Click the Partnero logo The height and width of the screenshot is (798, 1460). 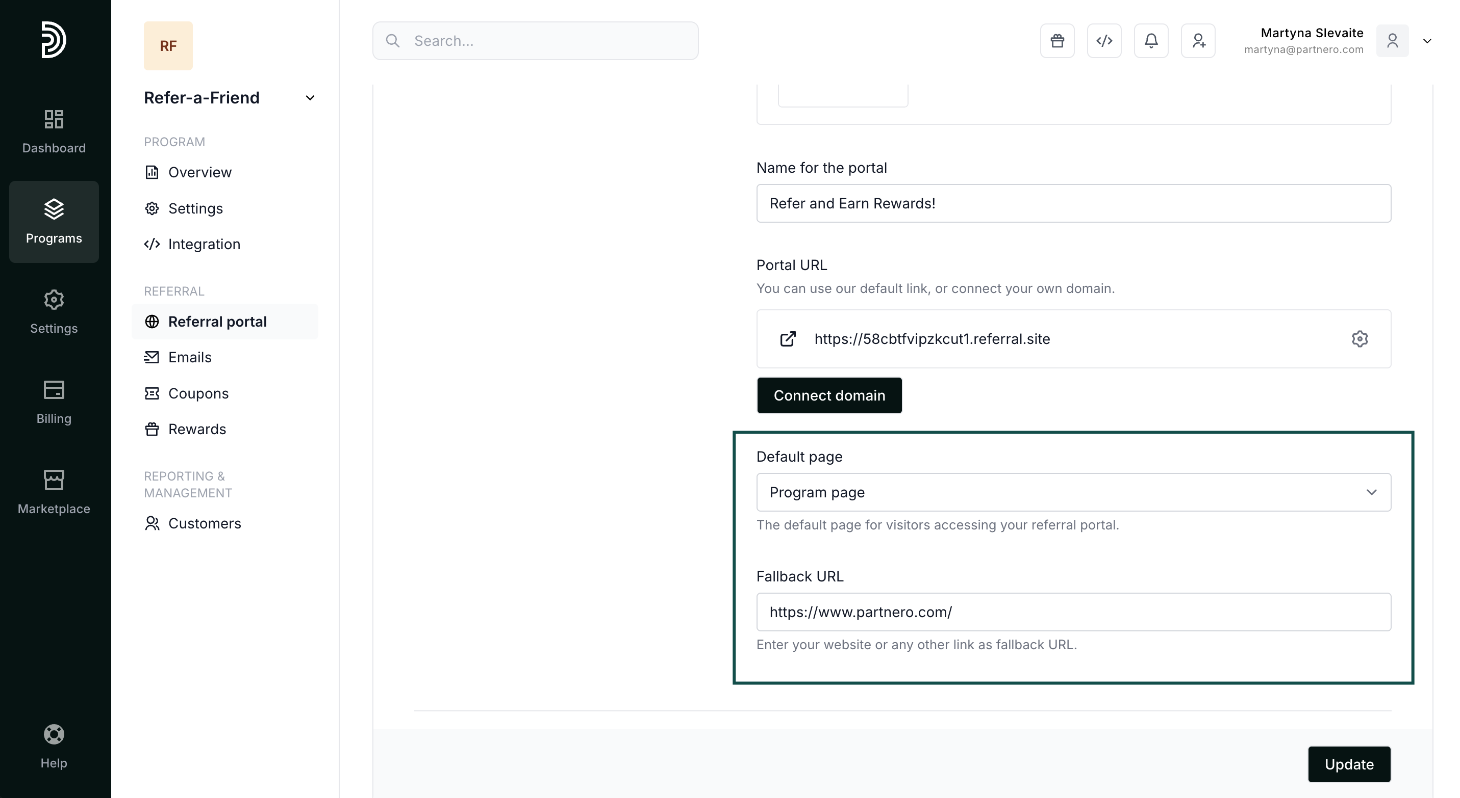54,40
